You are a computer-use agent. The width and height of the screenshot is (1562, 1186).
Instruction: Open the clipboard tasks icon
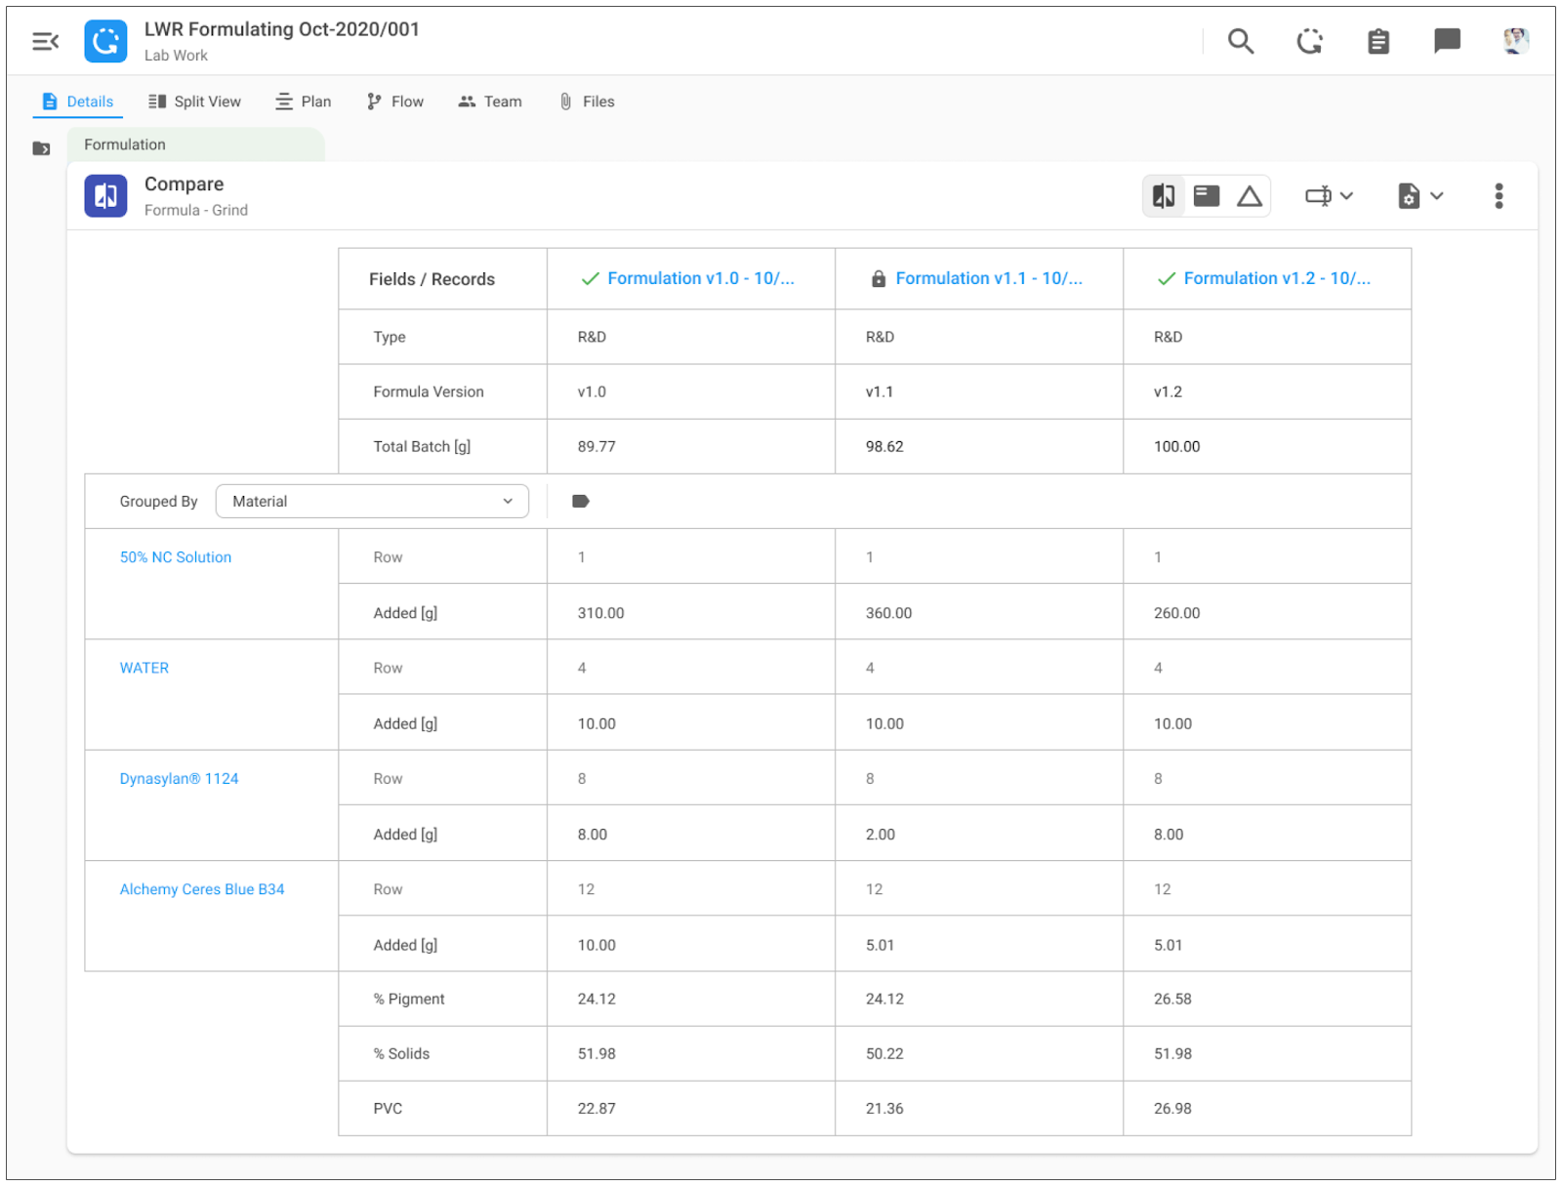[x=1377, y=41]
